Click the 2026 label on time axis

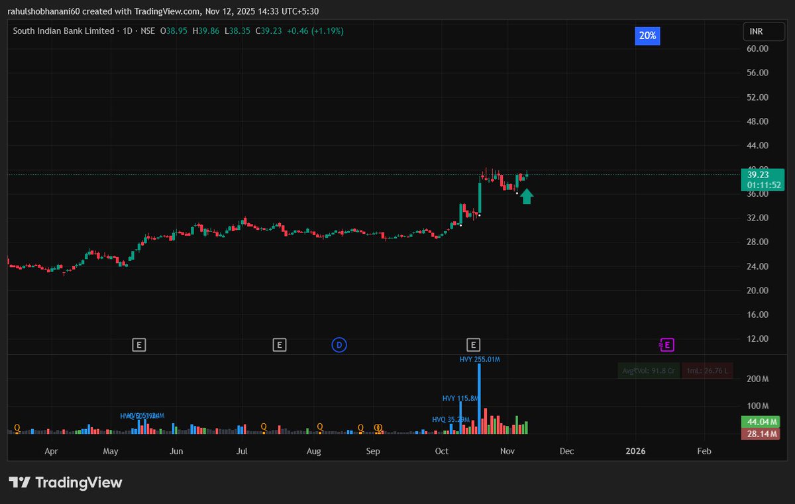[636, 451]
